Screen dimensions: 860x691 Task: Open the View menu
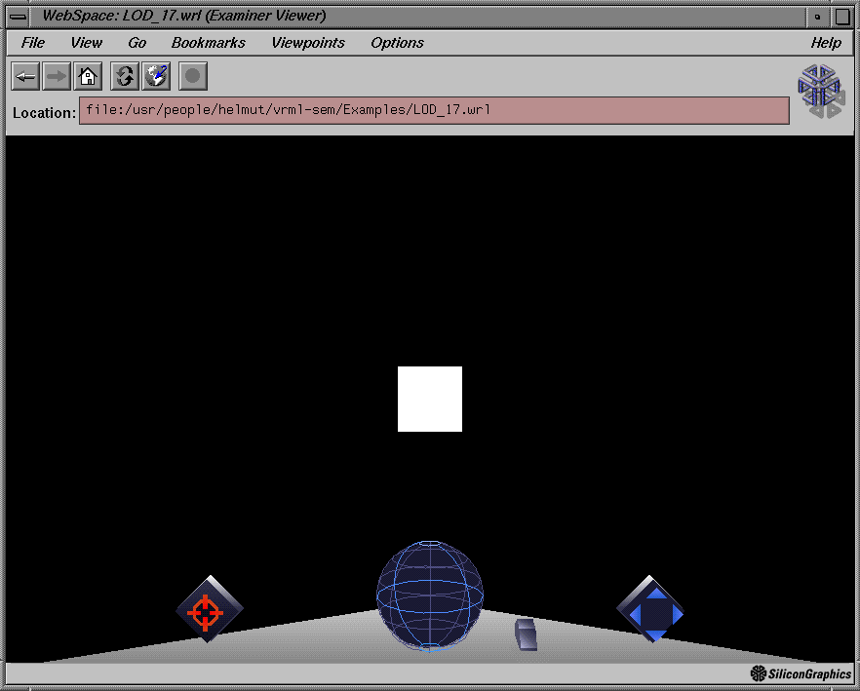click(x=86, y=43)
